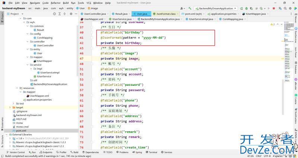Click UTF-8 encoding in status bar
The height and width of the screenshot is (158, 298).
267,156
